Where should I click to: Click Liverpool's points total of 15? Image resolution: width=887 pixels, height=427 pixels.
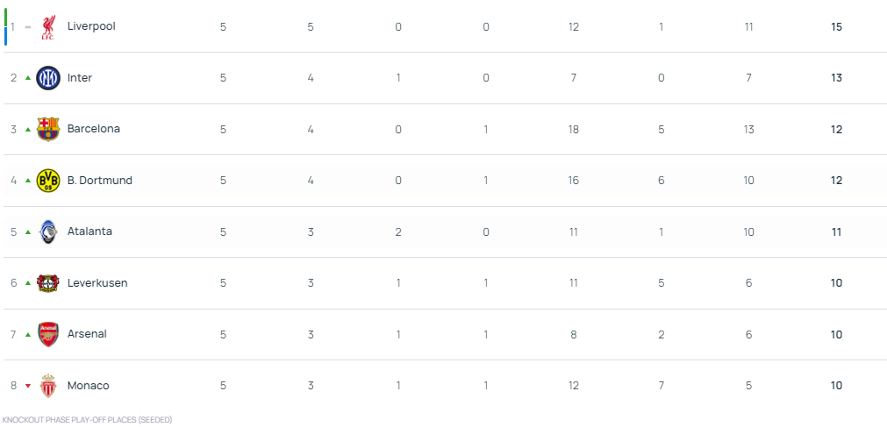click(836, 26)
